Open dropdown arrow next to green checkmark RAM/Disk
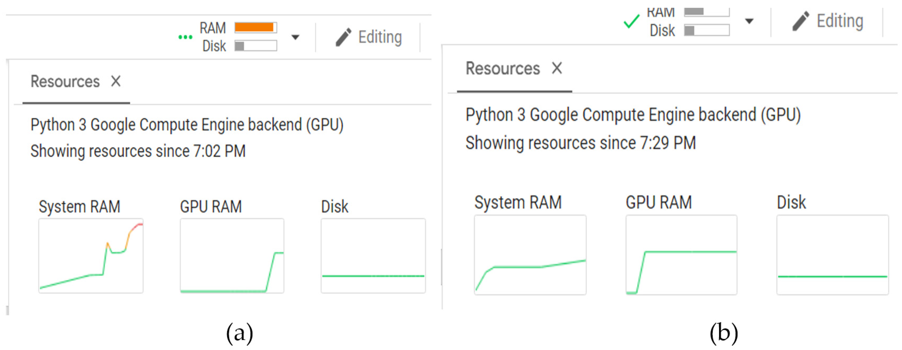 (749, 21)
